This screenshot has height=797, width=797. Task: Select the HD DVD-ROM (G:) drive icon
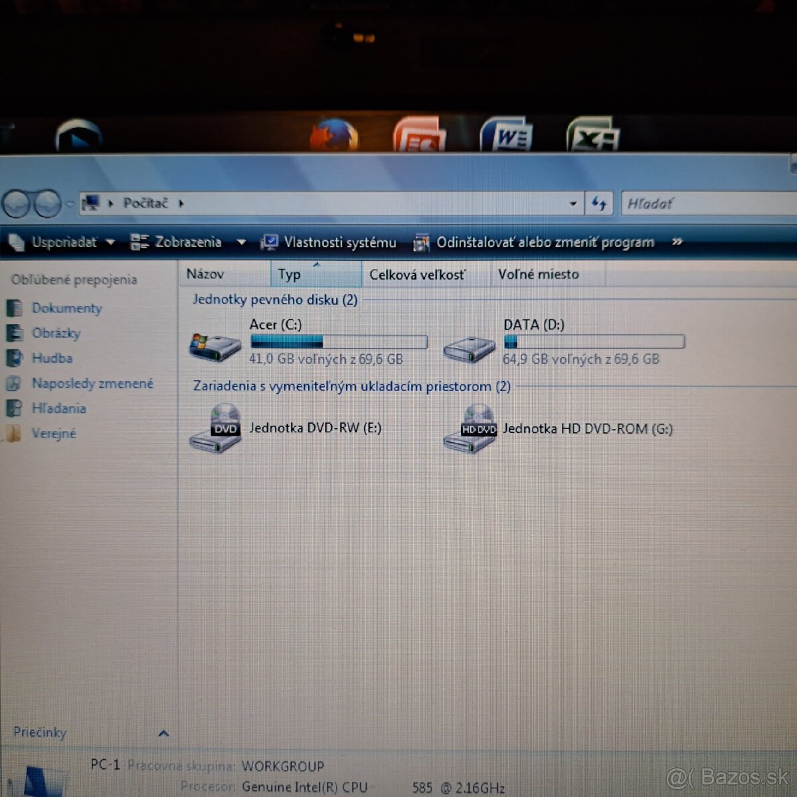coord(470,430)
